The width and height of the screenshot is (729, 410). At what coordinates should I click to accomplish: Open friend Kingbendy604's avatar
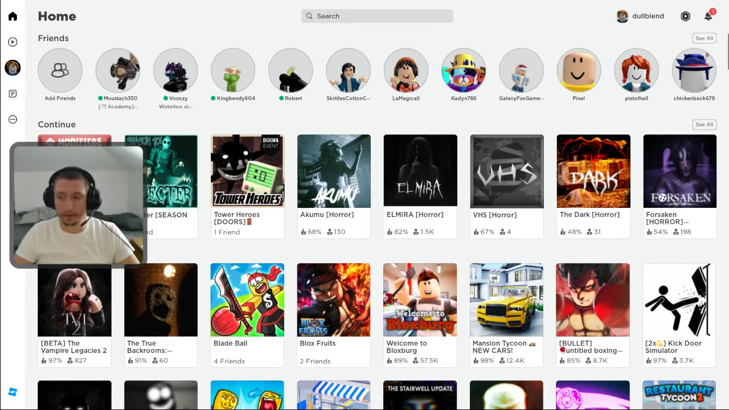(x=232, y=70)
